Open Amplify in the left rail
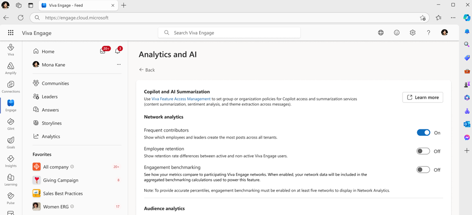Viewport: 472px width, 215px height. tap(11, 68)
